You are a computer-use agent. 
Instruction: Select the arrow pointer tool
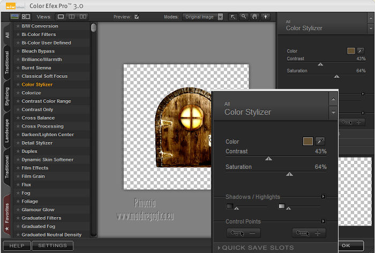tap(233, 17)
